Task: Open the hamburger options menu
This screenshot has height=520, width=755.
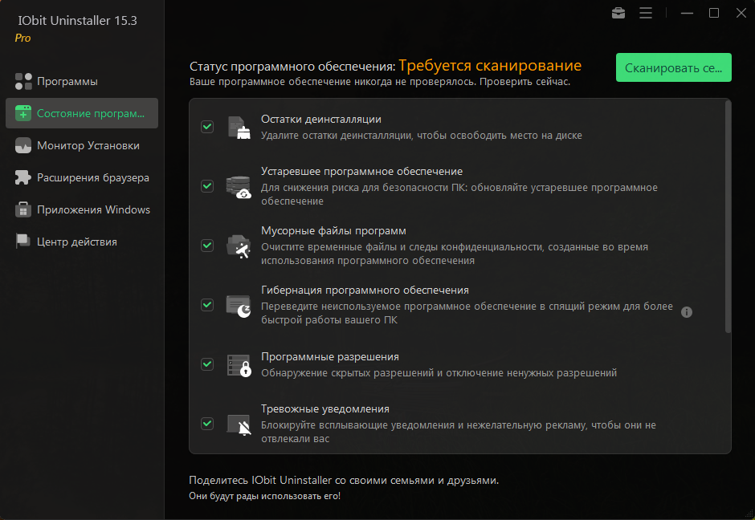Action: coord(646,13)
